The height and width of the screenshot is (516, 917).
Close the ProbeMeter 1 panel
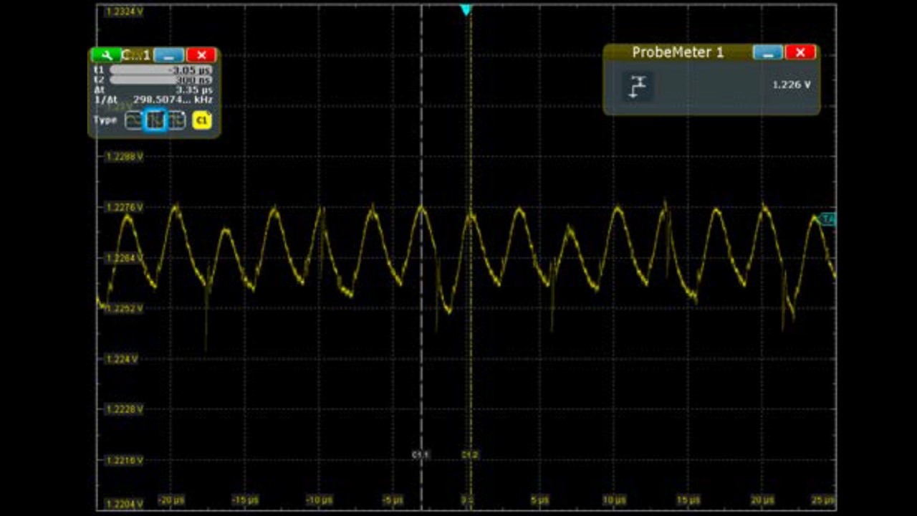[x=800, y=52]
